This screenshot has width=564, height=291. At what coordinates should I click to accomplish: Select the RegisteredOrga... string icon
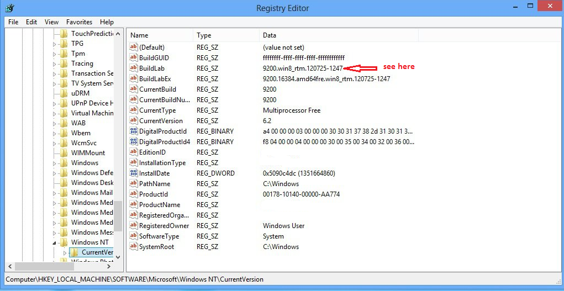[134, 215]
